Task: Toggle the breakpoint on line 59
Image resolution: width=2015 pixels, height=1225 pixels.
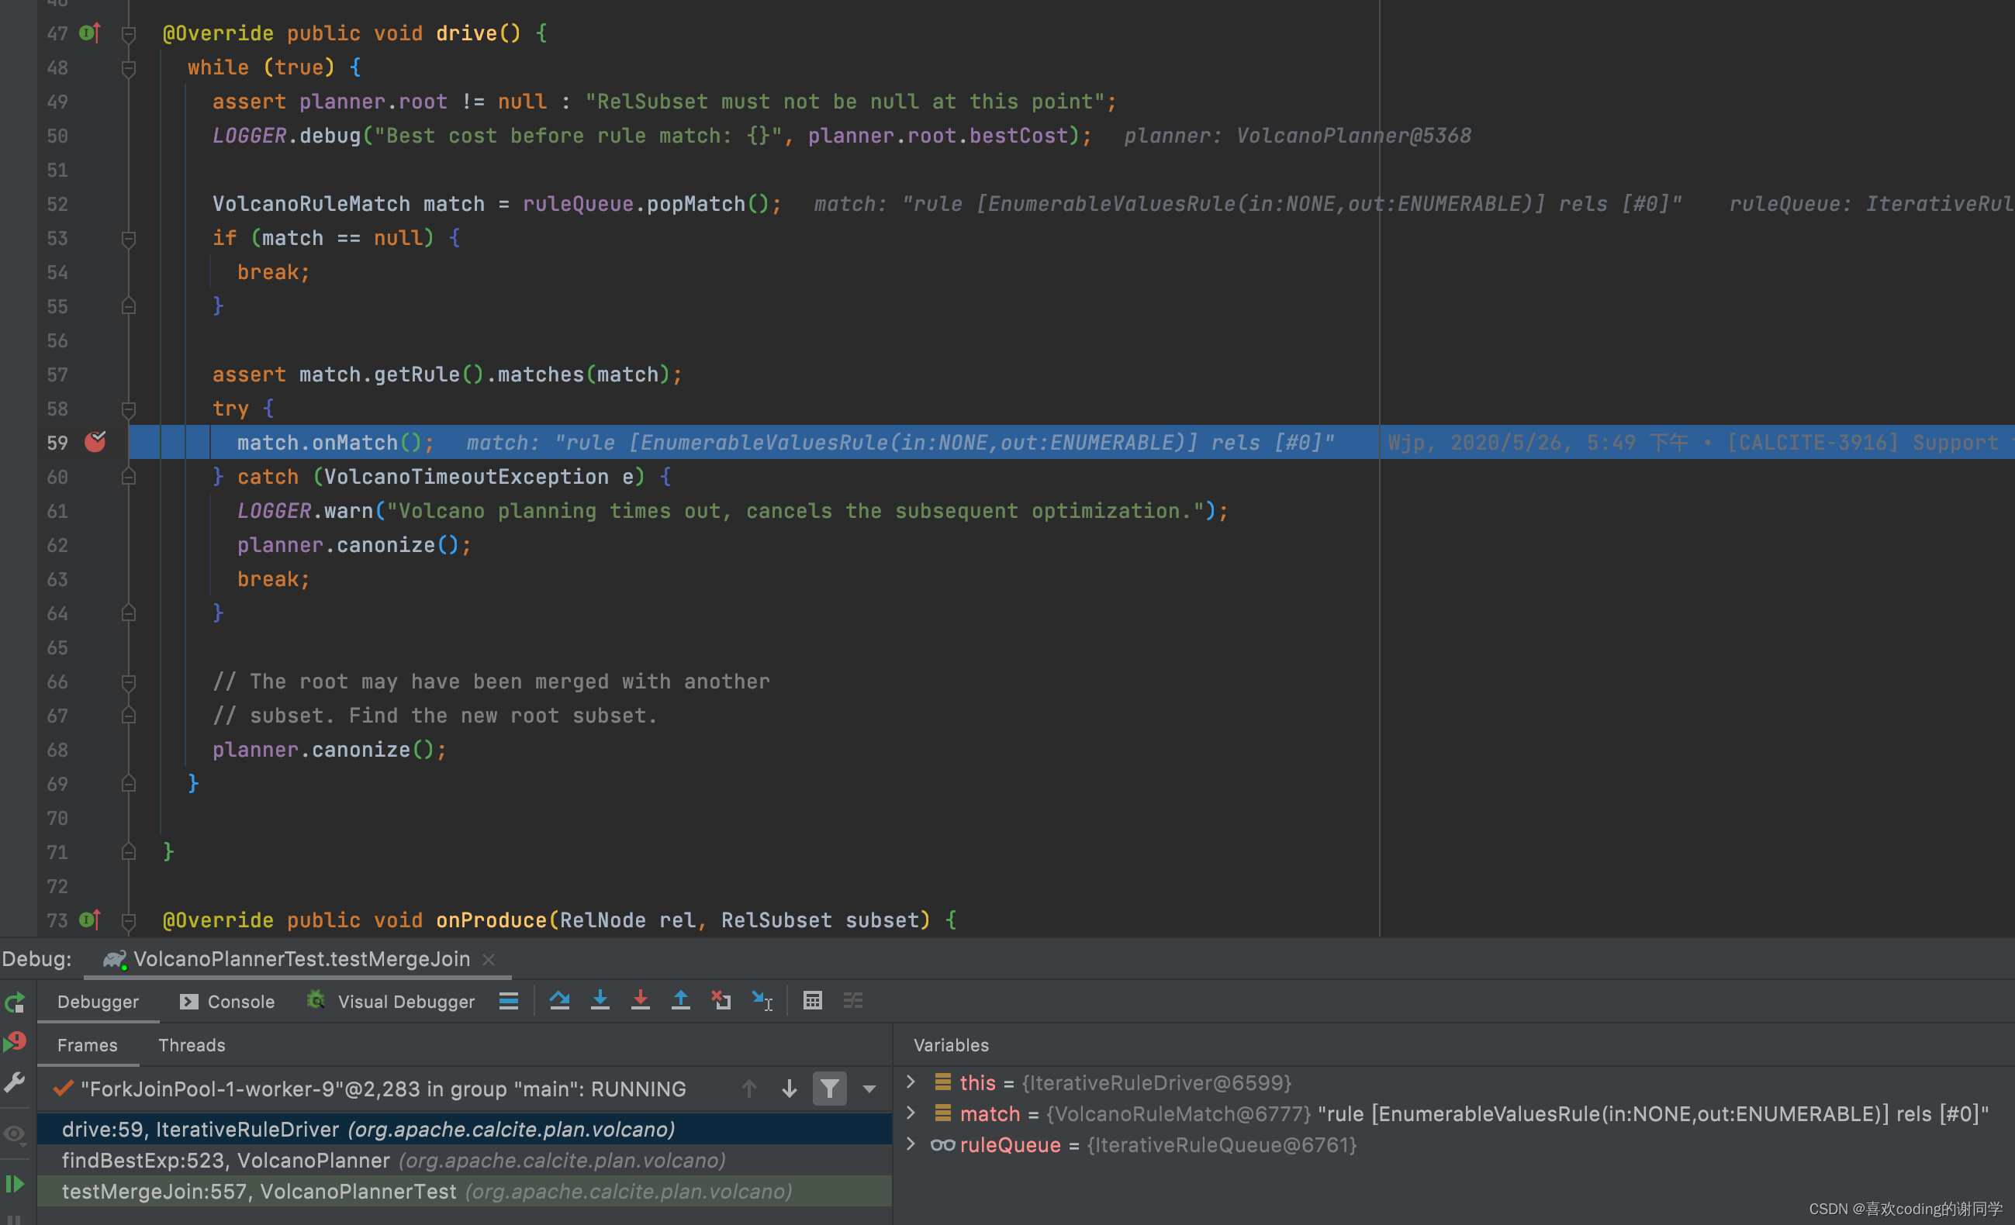Action: click(x=95, y=442)
